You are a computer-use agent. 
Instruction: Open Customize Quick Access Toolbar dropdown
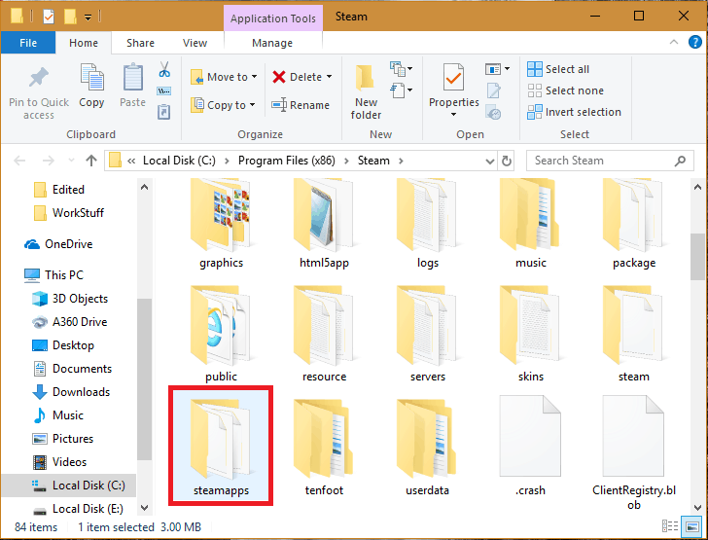(88, 18)
